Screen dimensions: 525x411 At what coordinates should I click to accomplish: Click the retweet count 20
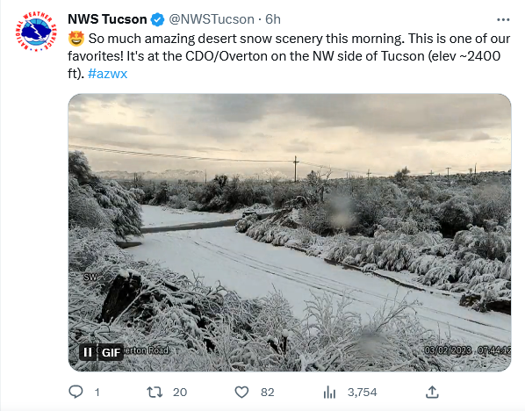(x=180, y=393)
